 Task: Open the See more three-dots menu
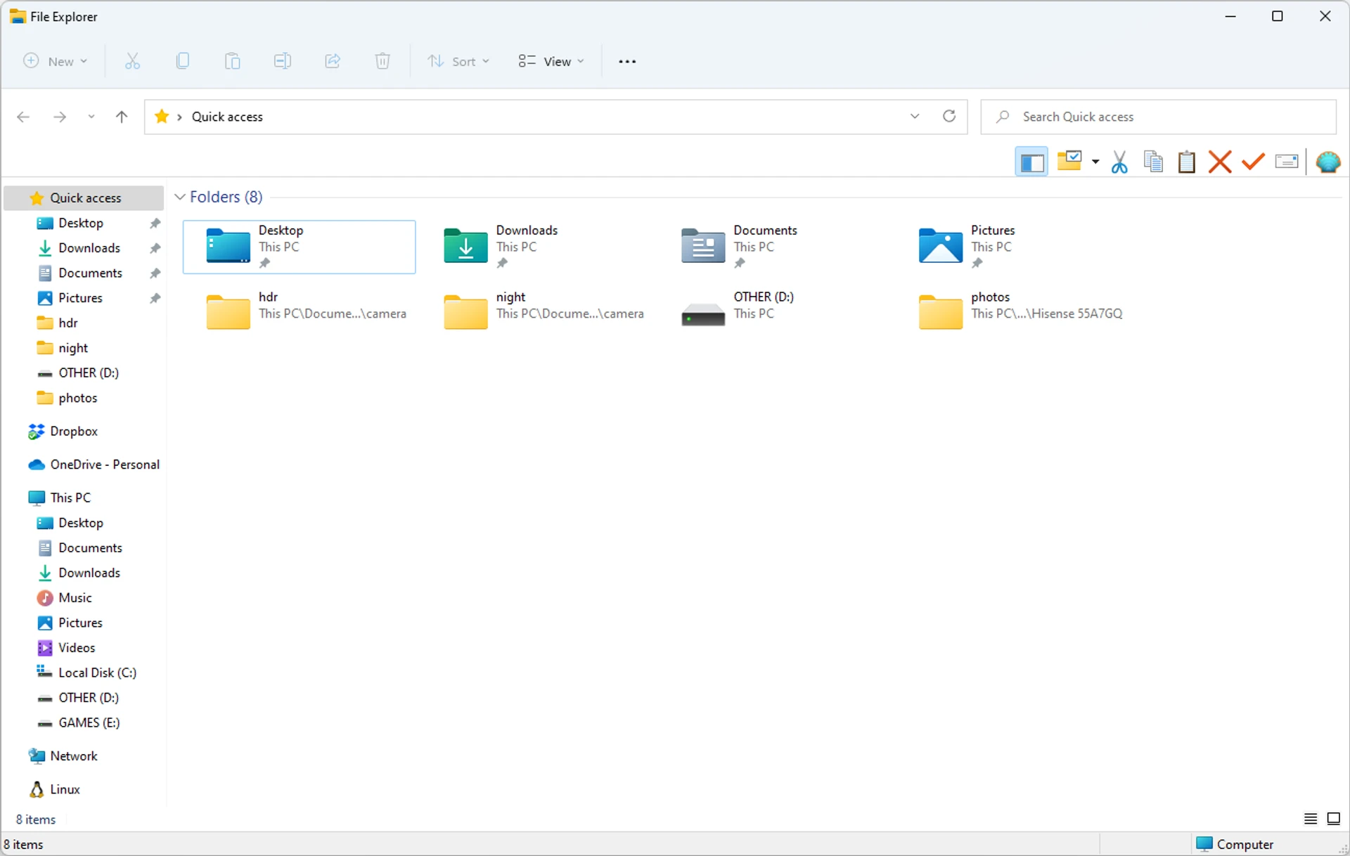click(x=627, y=61)
